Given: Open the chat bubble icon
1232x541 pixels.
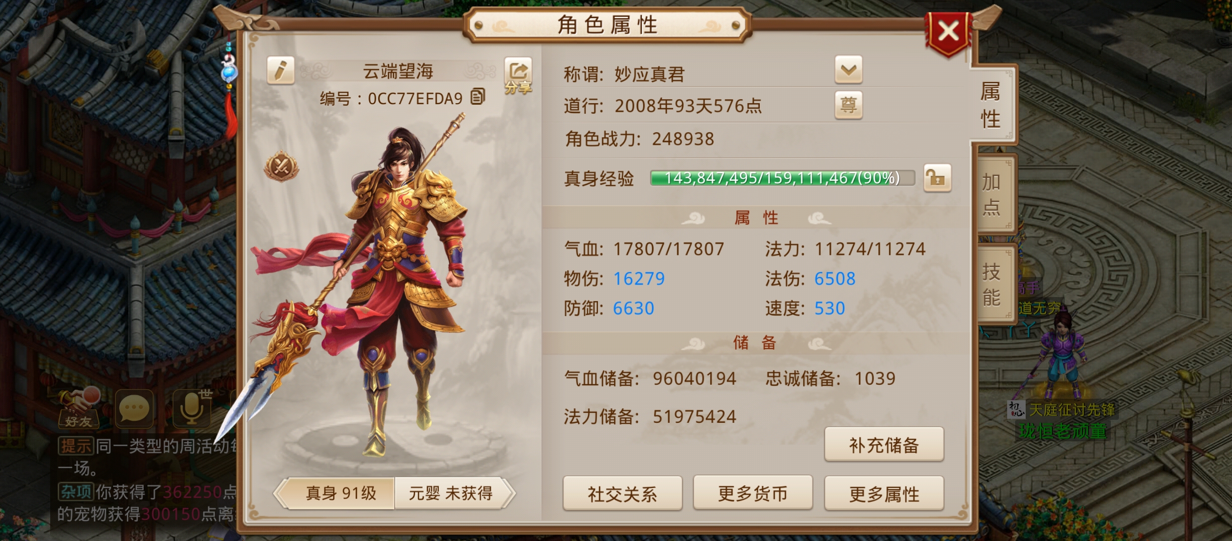Looking at the screenshot, I should (x=134, y=409).
